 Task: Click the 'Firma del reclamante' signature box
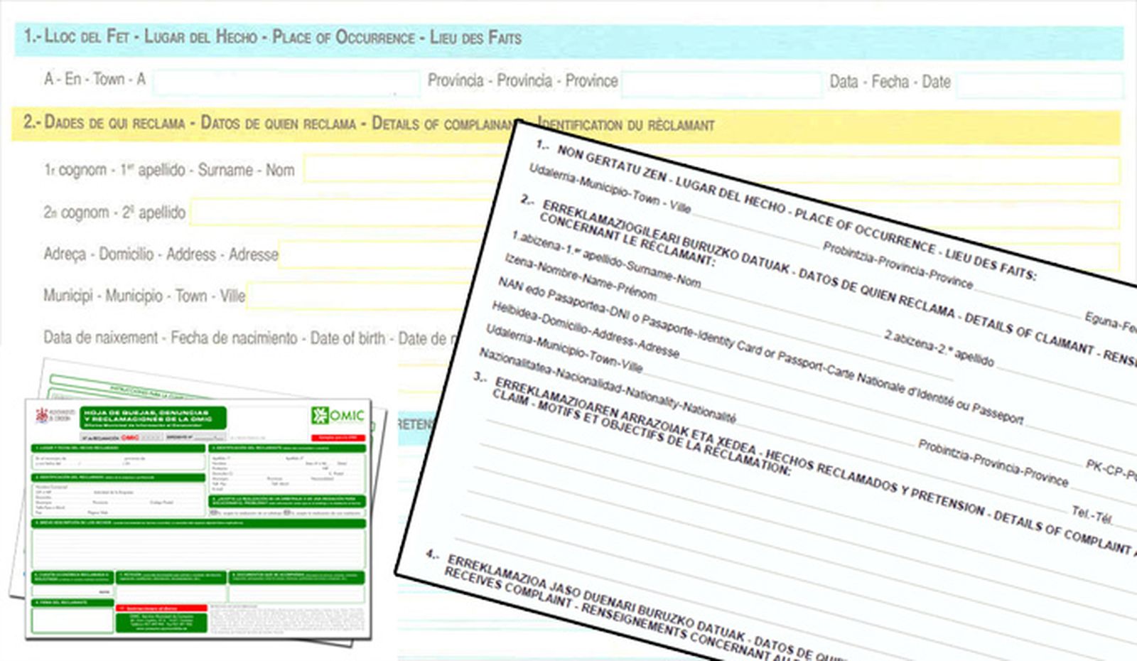(x=72, y=620)
